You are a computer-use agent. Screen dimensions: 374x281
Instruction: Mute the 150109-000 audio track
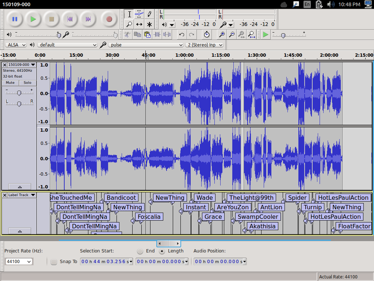(x=10, y=83)
